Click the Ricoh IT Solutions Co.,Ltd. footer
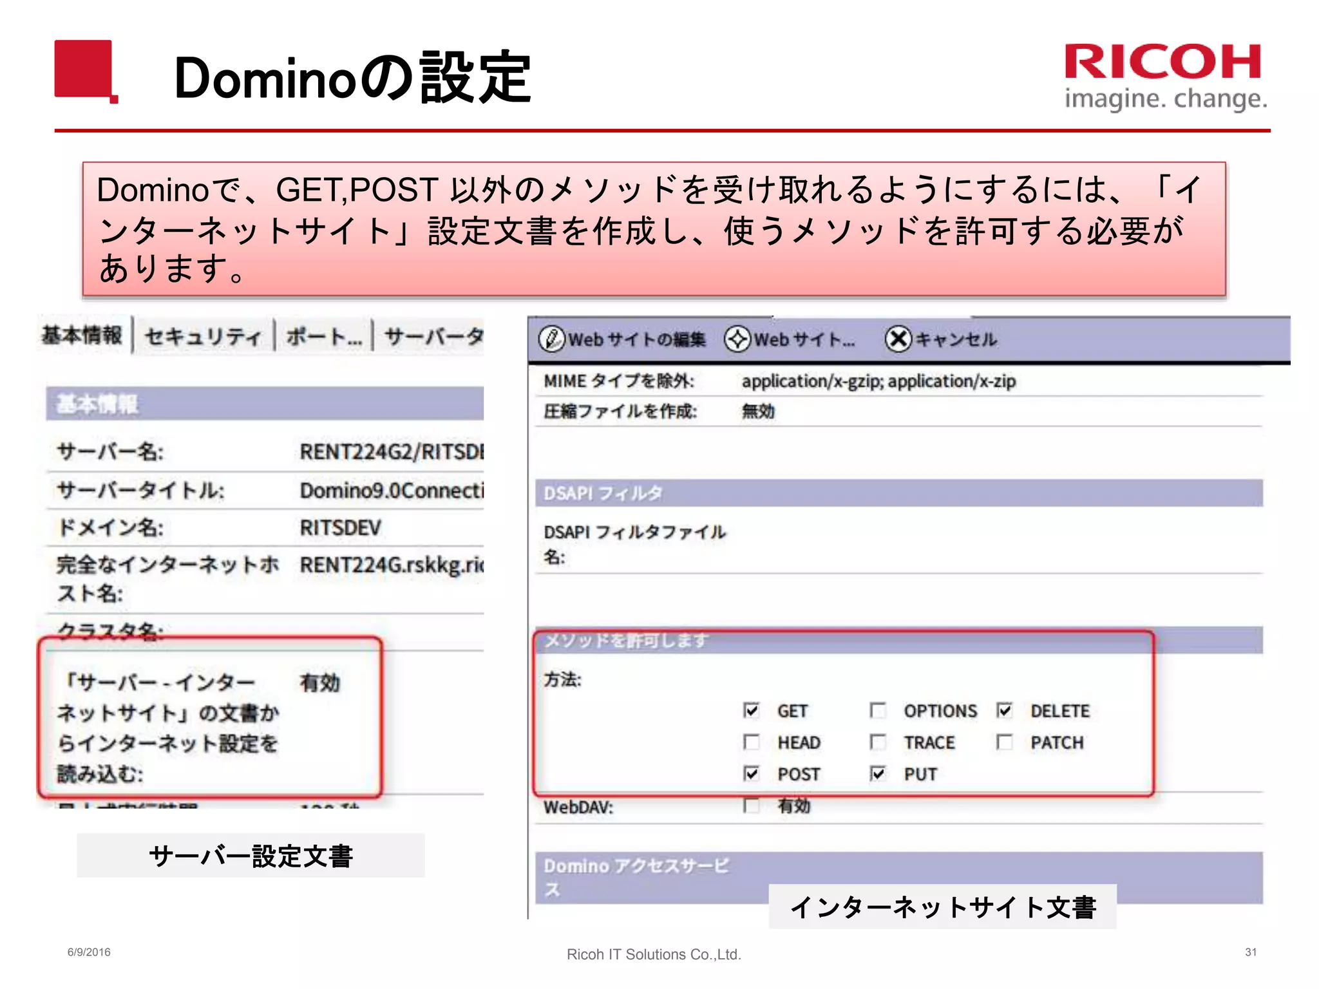The image size is (1319, 989). [x=654, y=954]
